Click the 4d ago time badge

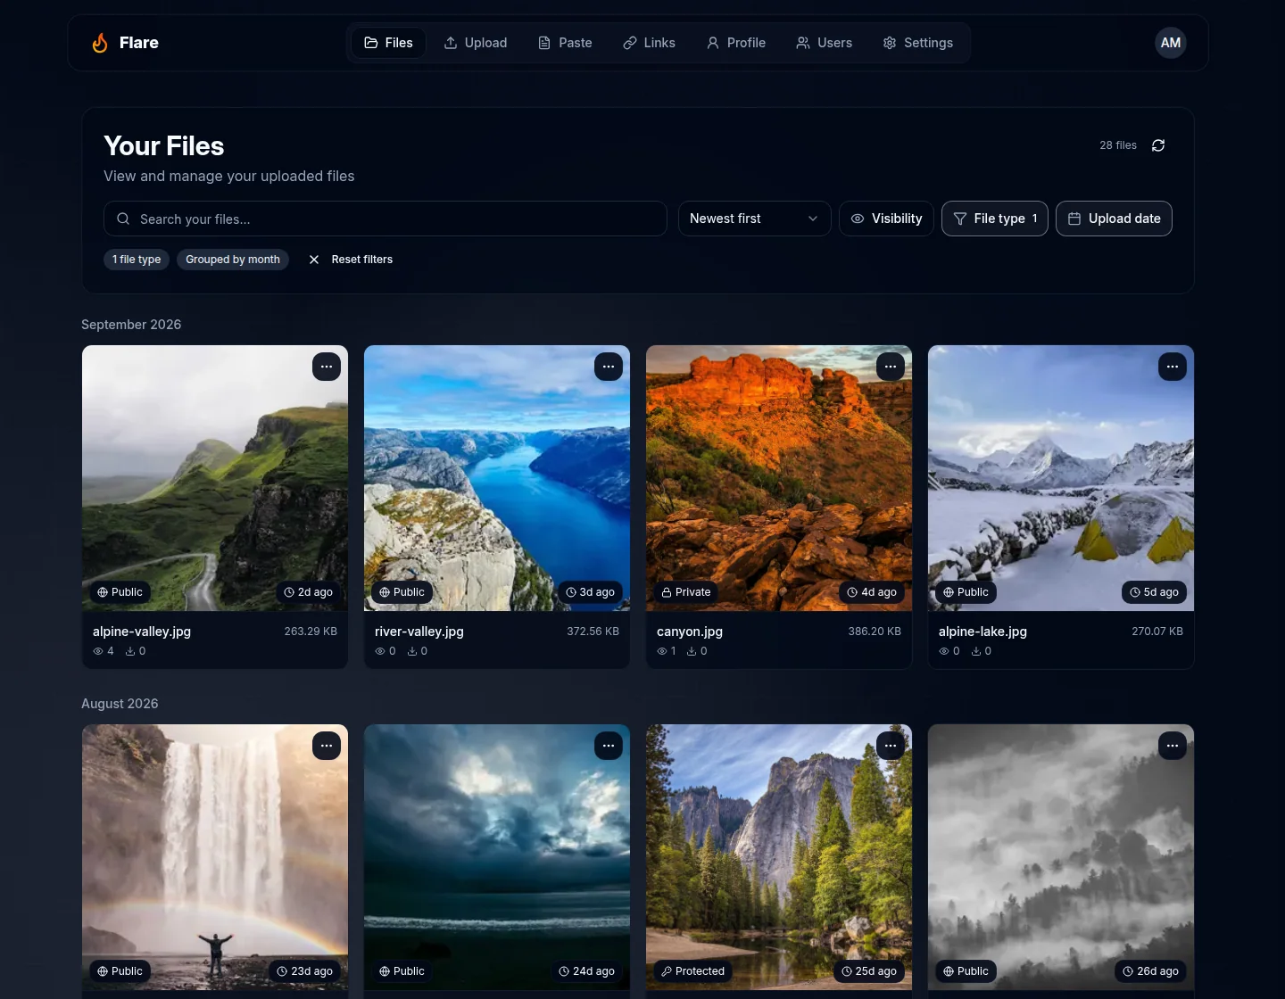873,592
